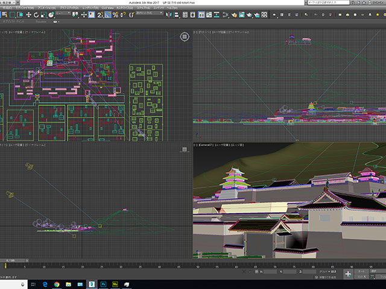This screenshot has width=386, height=289.
Task: Click the ViewCube in the top-left viewport
Action: pos(183,37)
